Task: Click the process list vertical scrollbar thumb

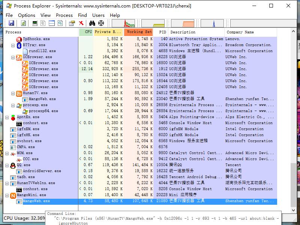Action: 293,185
